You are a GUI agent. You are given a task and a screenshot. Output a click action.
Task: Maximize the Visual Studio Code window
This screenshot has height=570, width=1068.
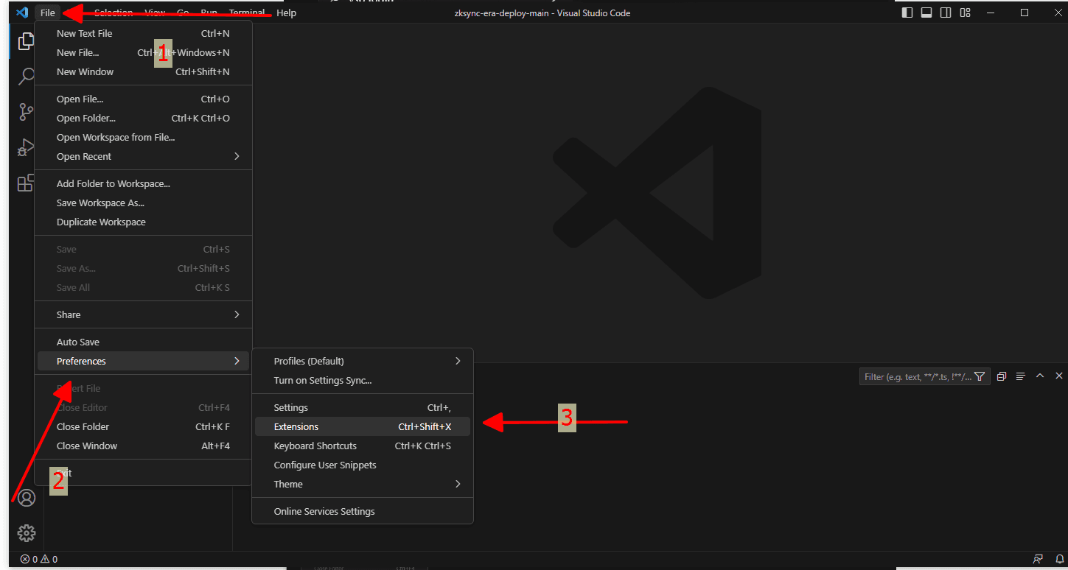(1025, 13)
